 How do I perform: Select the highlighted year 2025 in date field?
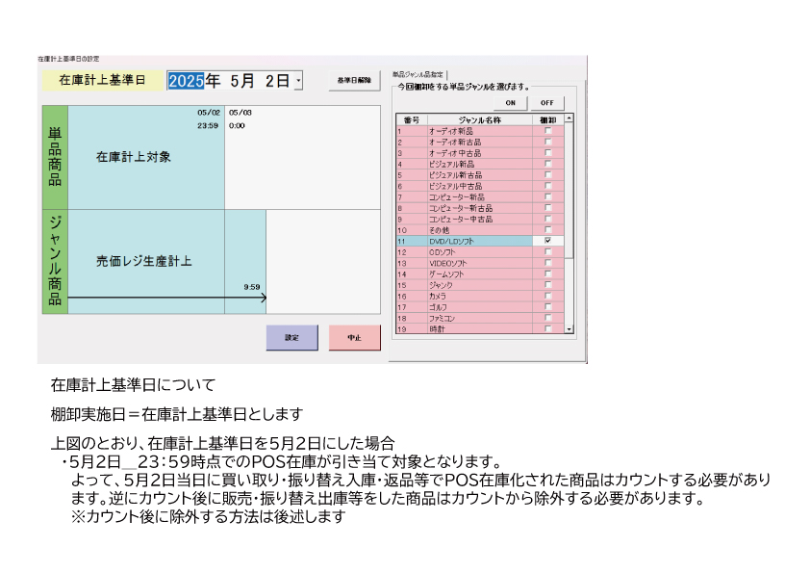[x=187, y=81]
